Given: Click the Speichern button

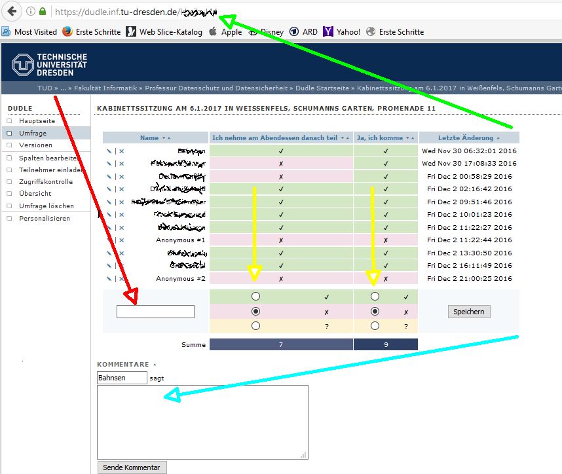Looking at the screenshot, I should [469, 312].
